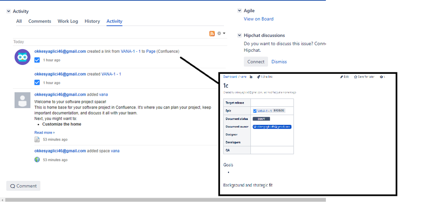440x202 pixels.
Task: Switch to the Work Log tab
Action: pos(68,21)
